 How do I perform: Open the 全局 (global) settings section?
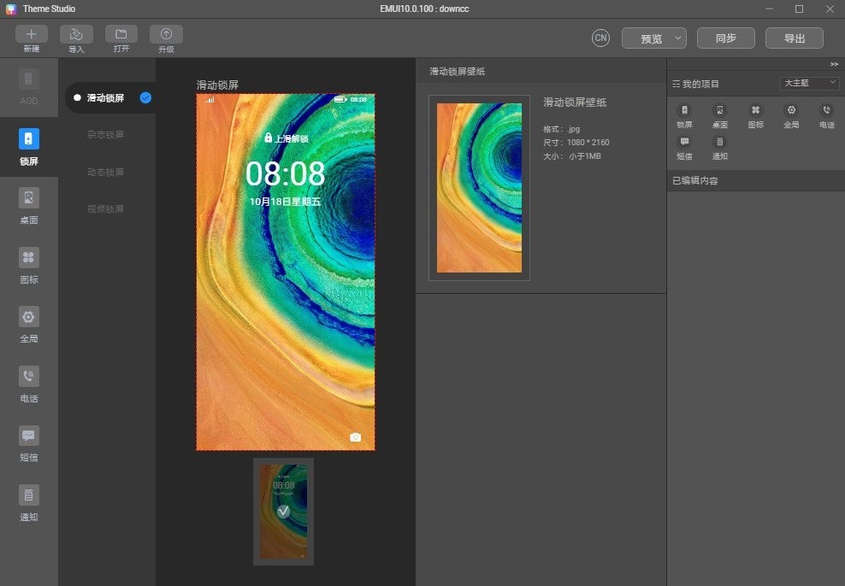coord(29,323)
